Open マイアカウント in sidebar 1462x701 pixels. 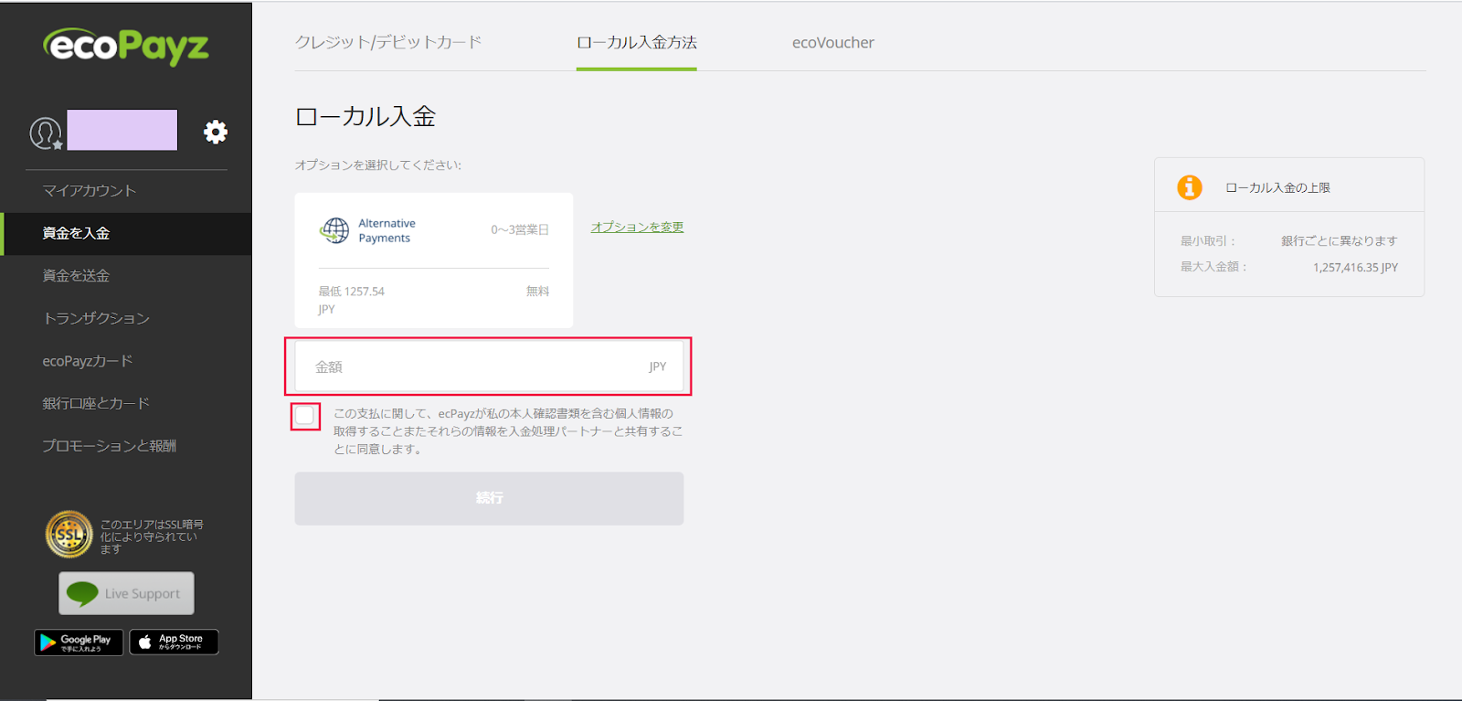coord(90,190)
